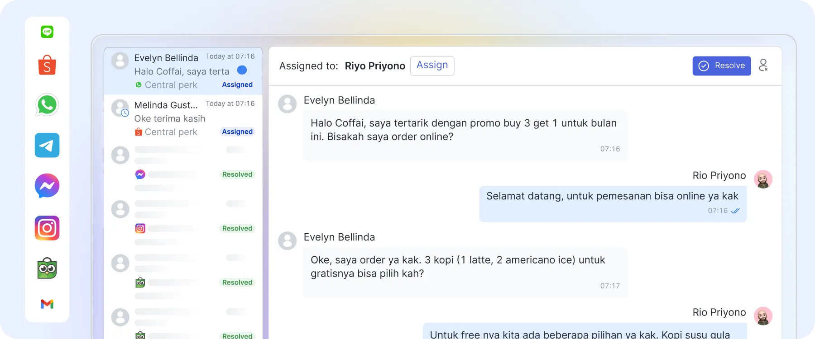The image size is (815, 339).
Task: Click the Assigned badge on Melinda's conversation
Action: [237, 132]
